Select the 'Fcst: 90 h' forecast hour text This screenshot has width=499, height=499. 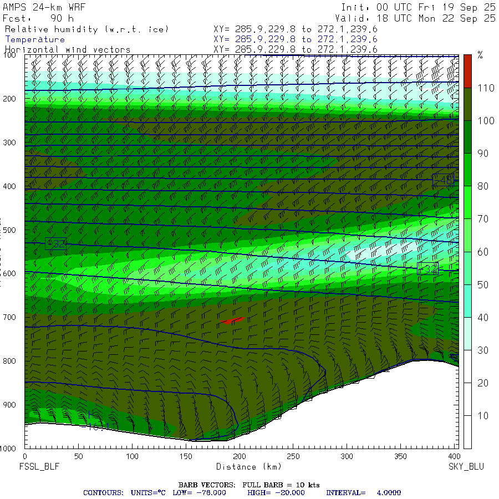click(x=38, y=18)
